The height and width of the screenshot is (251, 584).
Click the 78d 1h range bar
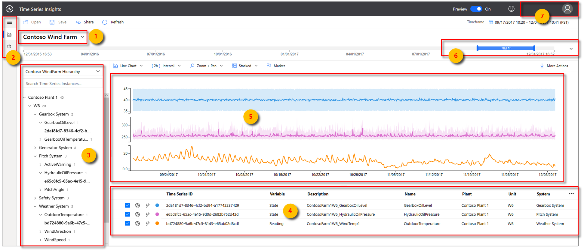pyautogui.click(x=506, y=48)
